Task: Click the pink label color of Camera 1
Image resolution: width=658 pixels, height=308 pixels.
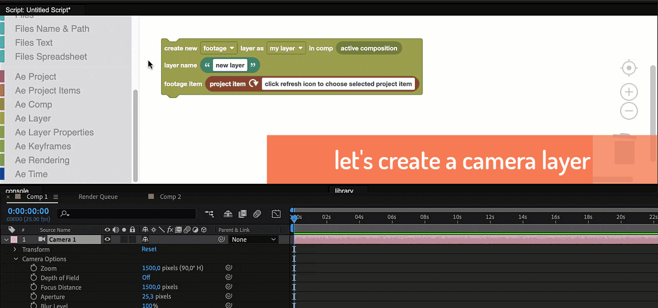Action: tap(14, 239)
